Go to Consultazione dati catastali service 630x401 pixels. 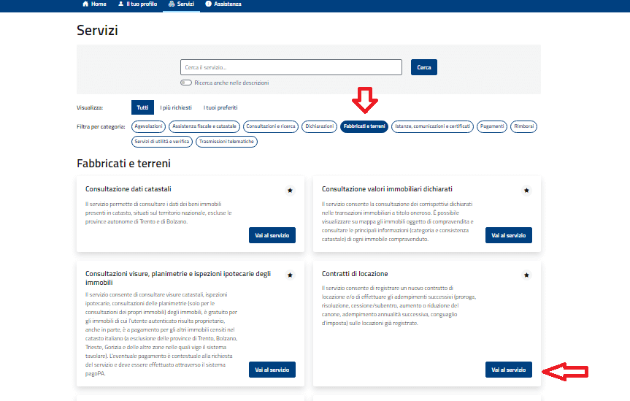272,235
